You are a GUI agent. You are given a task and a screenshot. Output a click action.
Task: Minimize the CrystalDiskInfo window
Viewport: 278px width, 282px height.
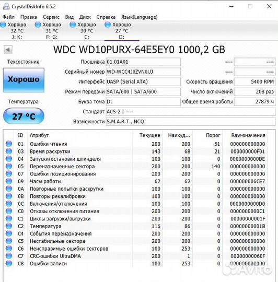(x=231, y=6)
